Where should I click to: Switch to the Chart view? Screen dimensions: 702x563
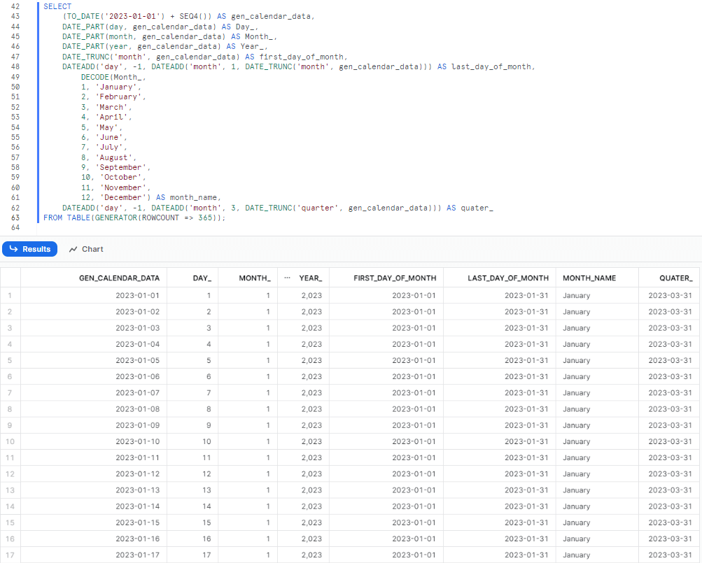click(x=92, y=249)
